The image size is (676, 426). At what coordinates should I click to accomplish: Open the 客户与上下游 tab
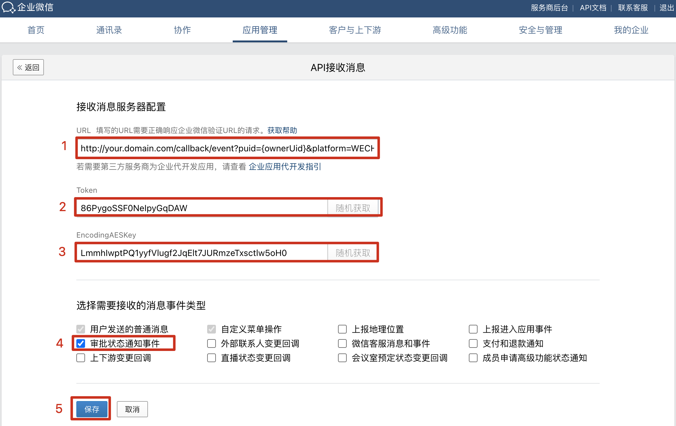click(x=355, y=30)
